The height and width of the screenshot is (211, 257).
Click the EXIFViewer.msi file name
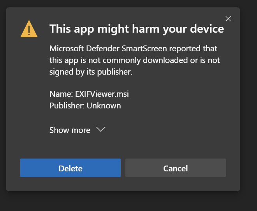101,94
